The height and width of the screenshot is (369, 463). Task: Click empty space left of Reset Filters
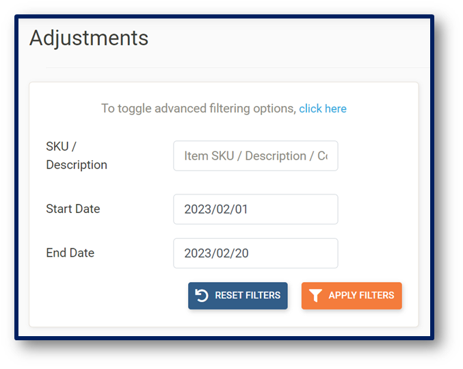109,296
